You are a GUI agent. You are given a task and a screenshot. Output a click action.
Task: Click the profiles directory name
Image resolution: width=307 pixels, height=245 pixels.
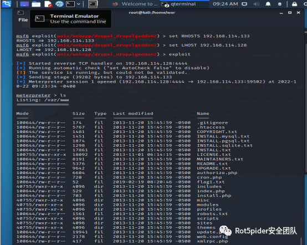pyautogui.click(x=209, y=209)
